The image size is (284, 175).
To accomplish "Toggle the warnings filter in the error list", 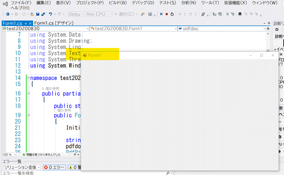I will click(x=75, y=167).
